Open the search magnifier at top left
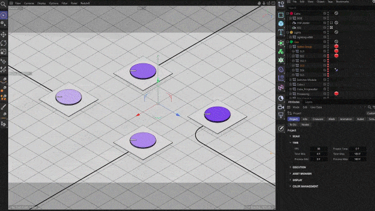The height and width of the screenshot is (211, 375). 3,4
